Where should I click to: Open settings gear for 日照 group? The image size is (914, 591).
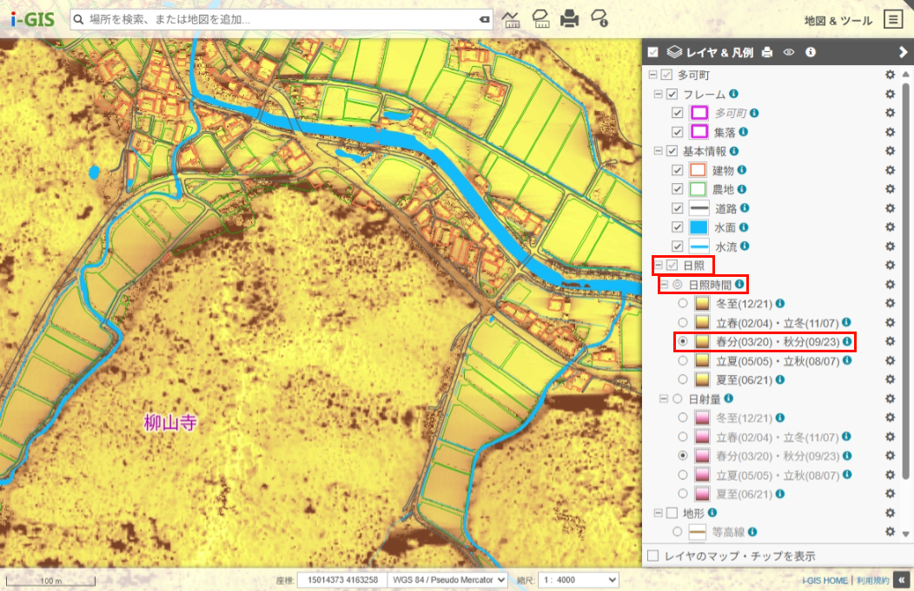click(890, 265)
